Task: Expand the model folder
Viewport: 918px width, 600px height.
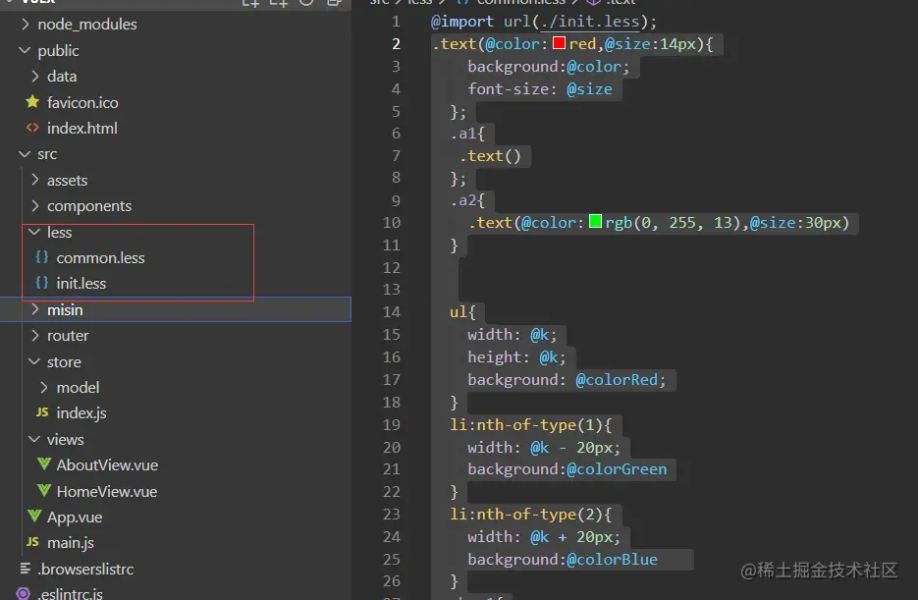Action: [x=44, y=387]
